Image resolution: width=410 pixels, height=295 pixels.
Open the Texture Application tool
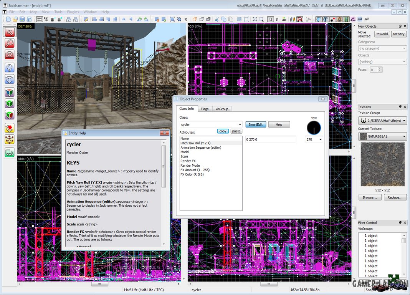pos(10,92)
